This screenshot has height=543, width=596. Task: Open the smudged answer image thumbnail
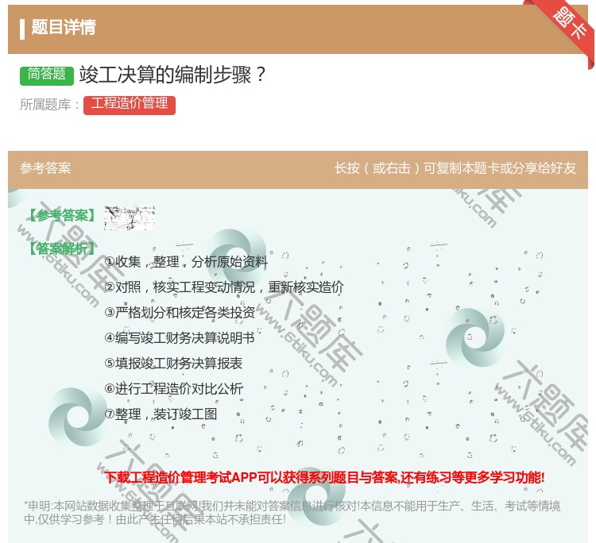(130, 218)
